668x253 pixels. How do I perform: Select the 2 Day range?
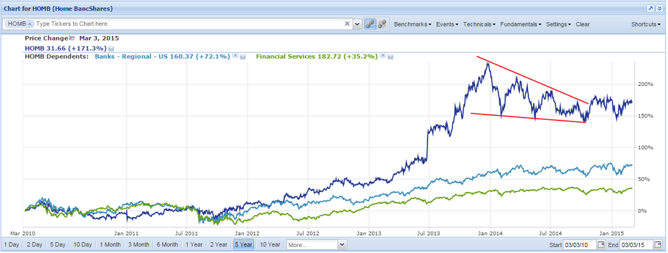pos(35,244)
